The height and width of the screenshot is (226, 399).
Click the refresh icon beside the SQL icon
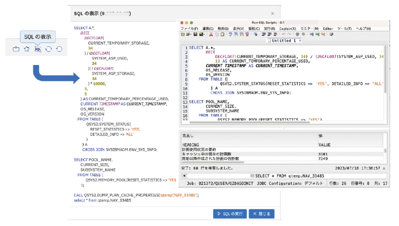[x=48, y=49]
